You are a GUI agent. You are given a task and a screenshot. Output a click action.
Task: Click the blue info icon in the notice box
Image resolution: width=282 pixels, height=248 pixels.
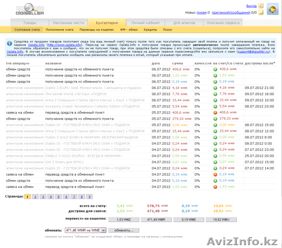point(9,43)
